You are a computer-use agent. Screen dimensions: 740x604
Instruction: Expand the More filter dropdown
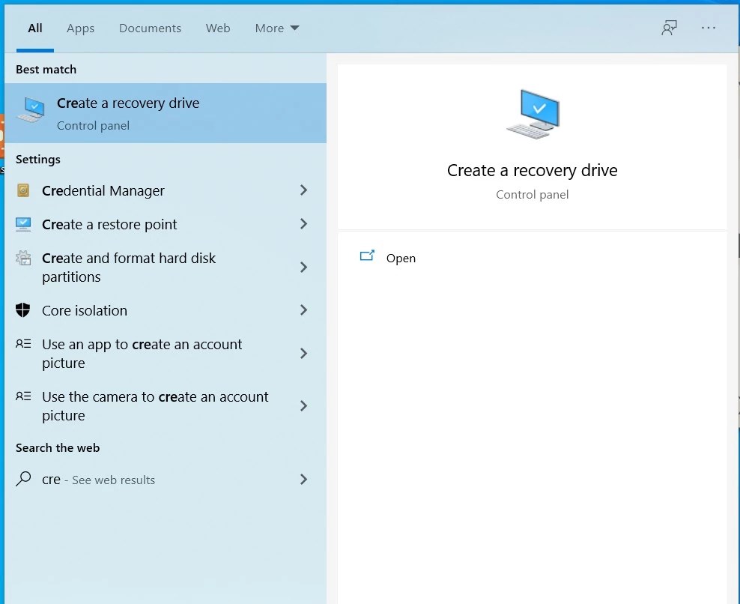pyautogui.click(x=276, y=28)
